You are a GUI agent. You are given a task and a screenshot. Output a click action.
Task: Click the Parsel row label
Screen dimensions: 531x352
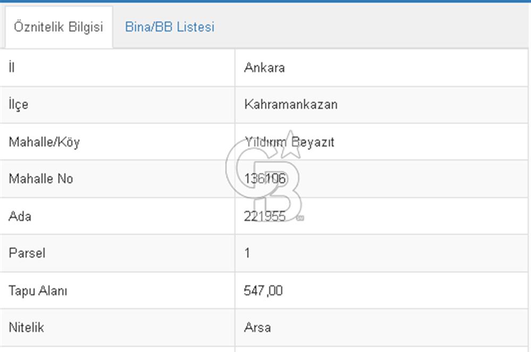tap(26, 253)
